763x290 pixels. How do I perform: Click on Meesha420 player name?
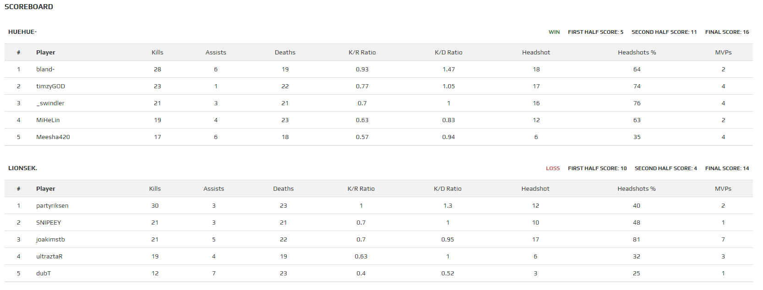click(x=53, y=137)
